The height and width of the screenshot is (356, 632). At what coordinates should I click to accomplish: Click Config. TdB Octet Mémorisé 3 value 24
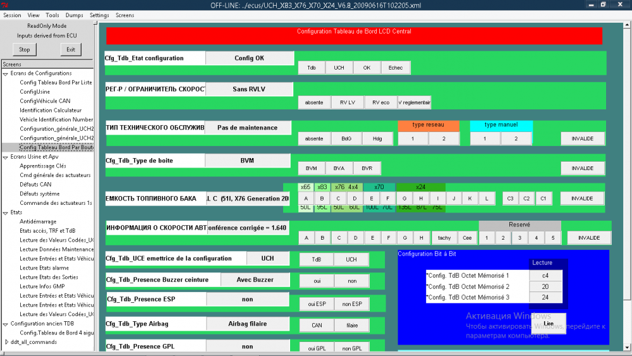545,298
